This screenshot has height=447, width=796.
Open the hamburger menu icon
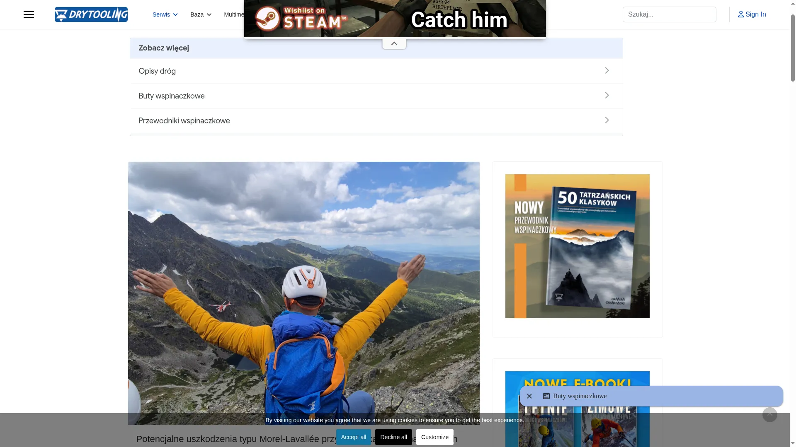coord(29,14)
